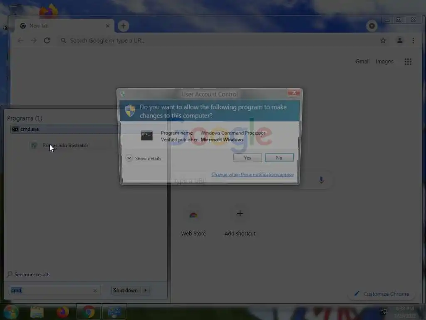
Task: Go back in Chrome
Action: coord(20,40)
